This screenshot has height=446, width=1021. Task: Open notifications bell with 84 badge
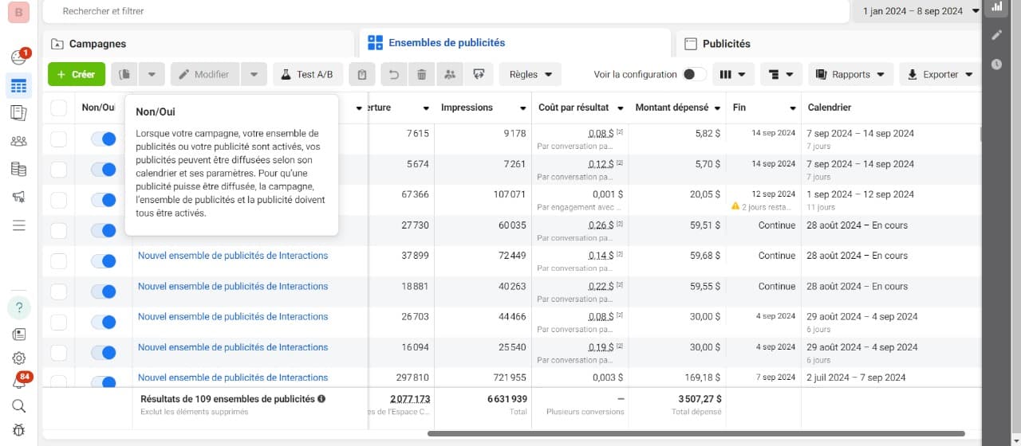click(x=18, y=381)
